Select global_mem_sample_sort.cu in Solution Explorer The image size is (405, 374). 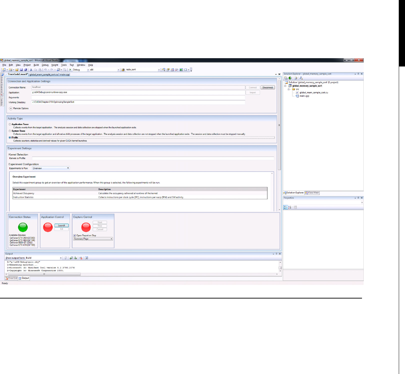click(x=313, y=92)
